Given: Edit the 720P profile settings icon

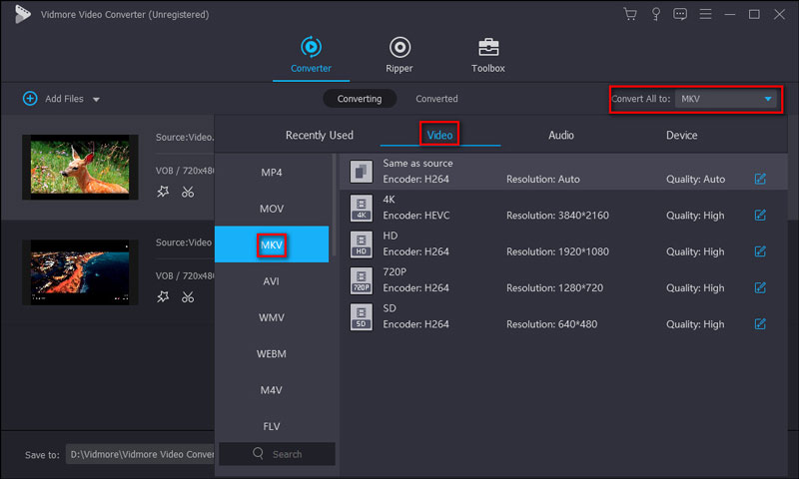Looking at the screenshot, I should 760,287.
